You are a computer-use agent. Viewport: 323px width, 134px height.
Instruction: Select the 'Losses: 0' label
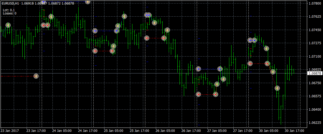(10, 13)
